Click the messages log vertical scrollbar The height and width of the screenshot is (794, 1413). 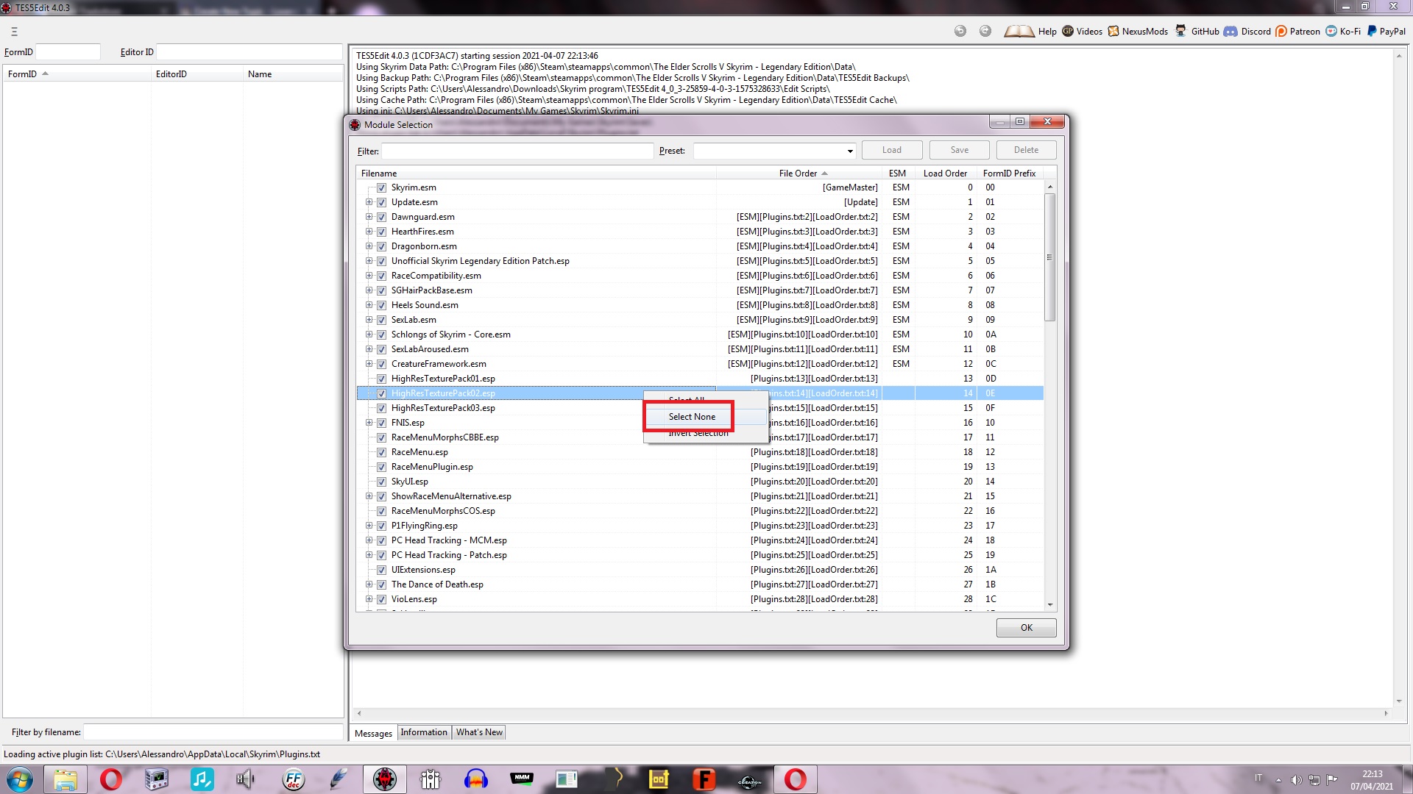point(1399,379)
